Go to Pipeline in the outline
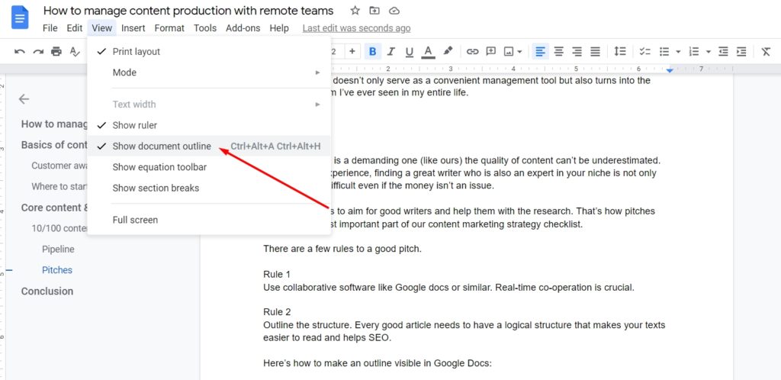Image resolution: width=781 pixels, height=380 pixels. click(58, 250)
